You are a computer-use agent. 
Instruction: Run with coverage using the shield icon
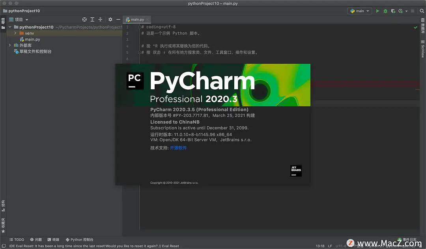[x=393, y=11]
